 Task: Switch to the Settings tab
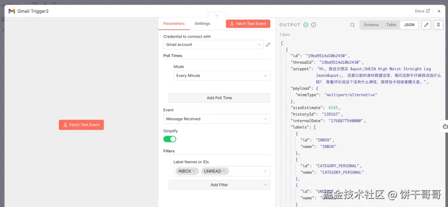[x=202, y=24]
